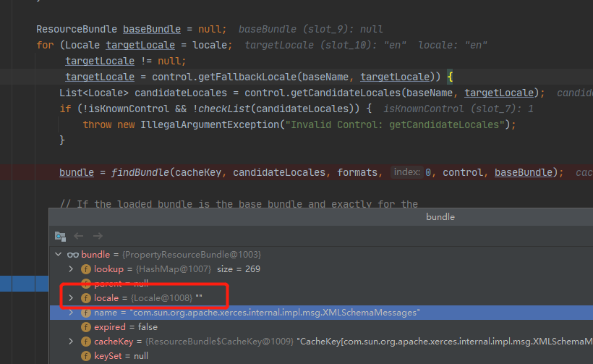Expand the locale field node
Screen dimensions: 593x364
click(x=71, y=298)
